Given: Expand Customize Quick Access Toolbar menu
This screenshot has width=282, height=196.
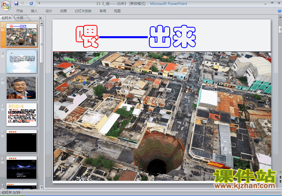Looking at the screenshot, I should pos(39,3).
